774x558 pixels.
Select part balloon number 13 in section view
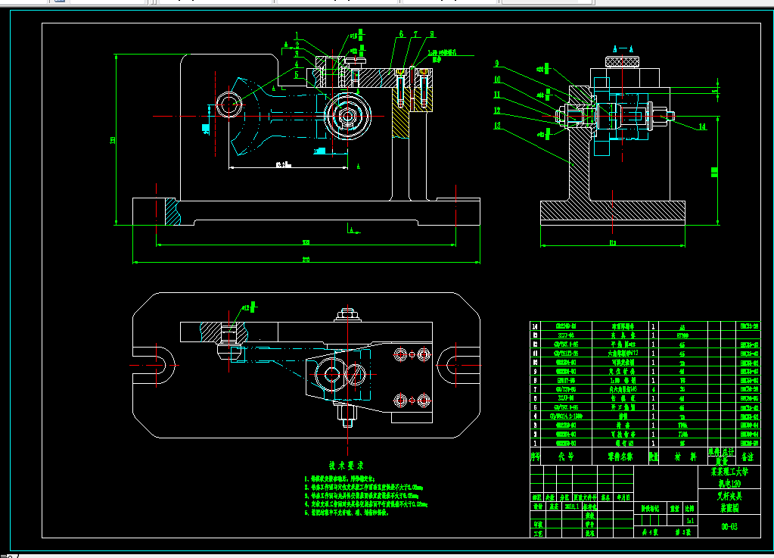click(x=498, y=126)
